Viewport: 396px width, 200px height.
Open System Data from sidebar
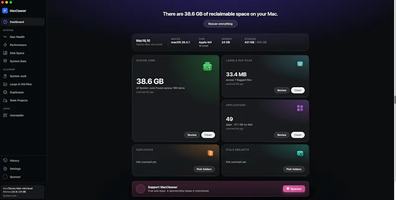[x=22, y=61]
